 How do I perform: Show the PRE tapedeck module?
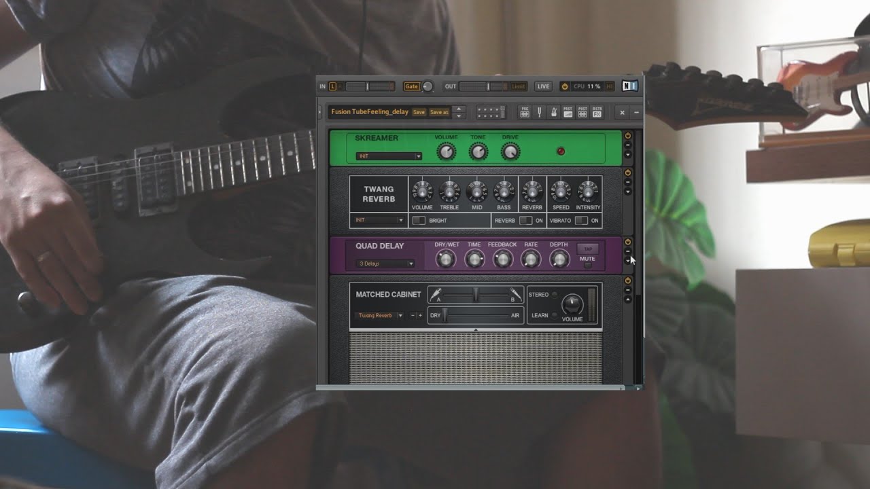coord(525,112)
